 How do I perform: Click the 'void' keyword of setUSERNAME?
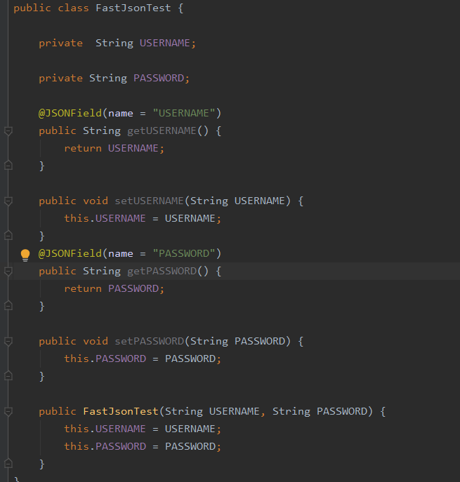(96, 201)
